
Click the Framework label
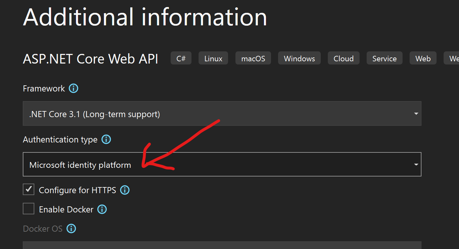[44, 89]
